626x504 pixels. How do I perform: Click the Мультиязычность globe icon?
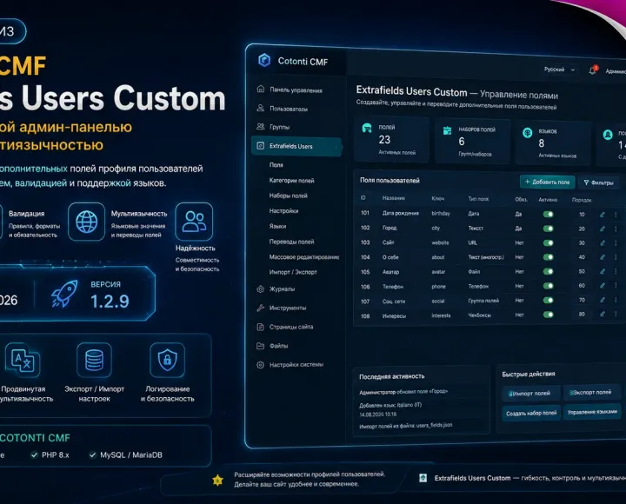point(87,222)
